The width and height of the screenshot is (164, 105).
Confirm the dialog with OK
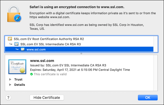148,97
